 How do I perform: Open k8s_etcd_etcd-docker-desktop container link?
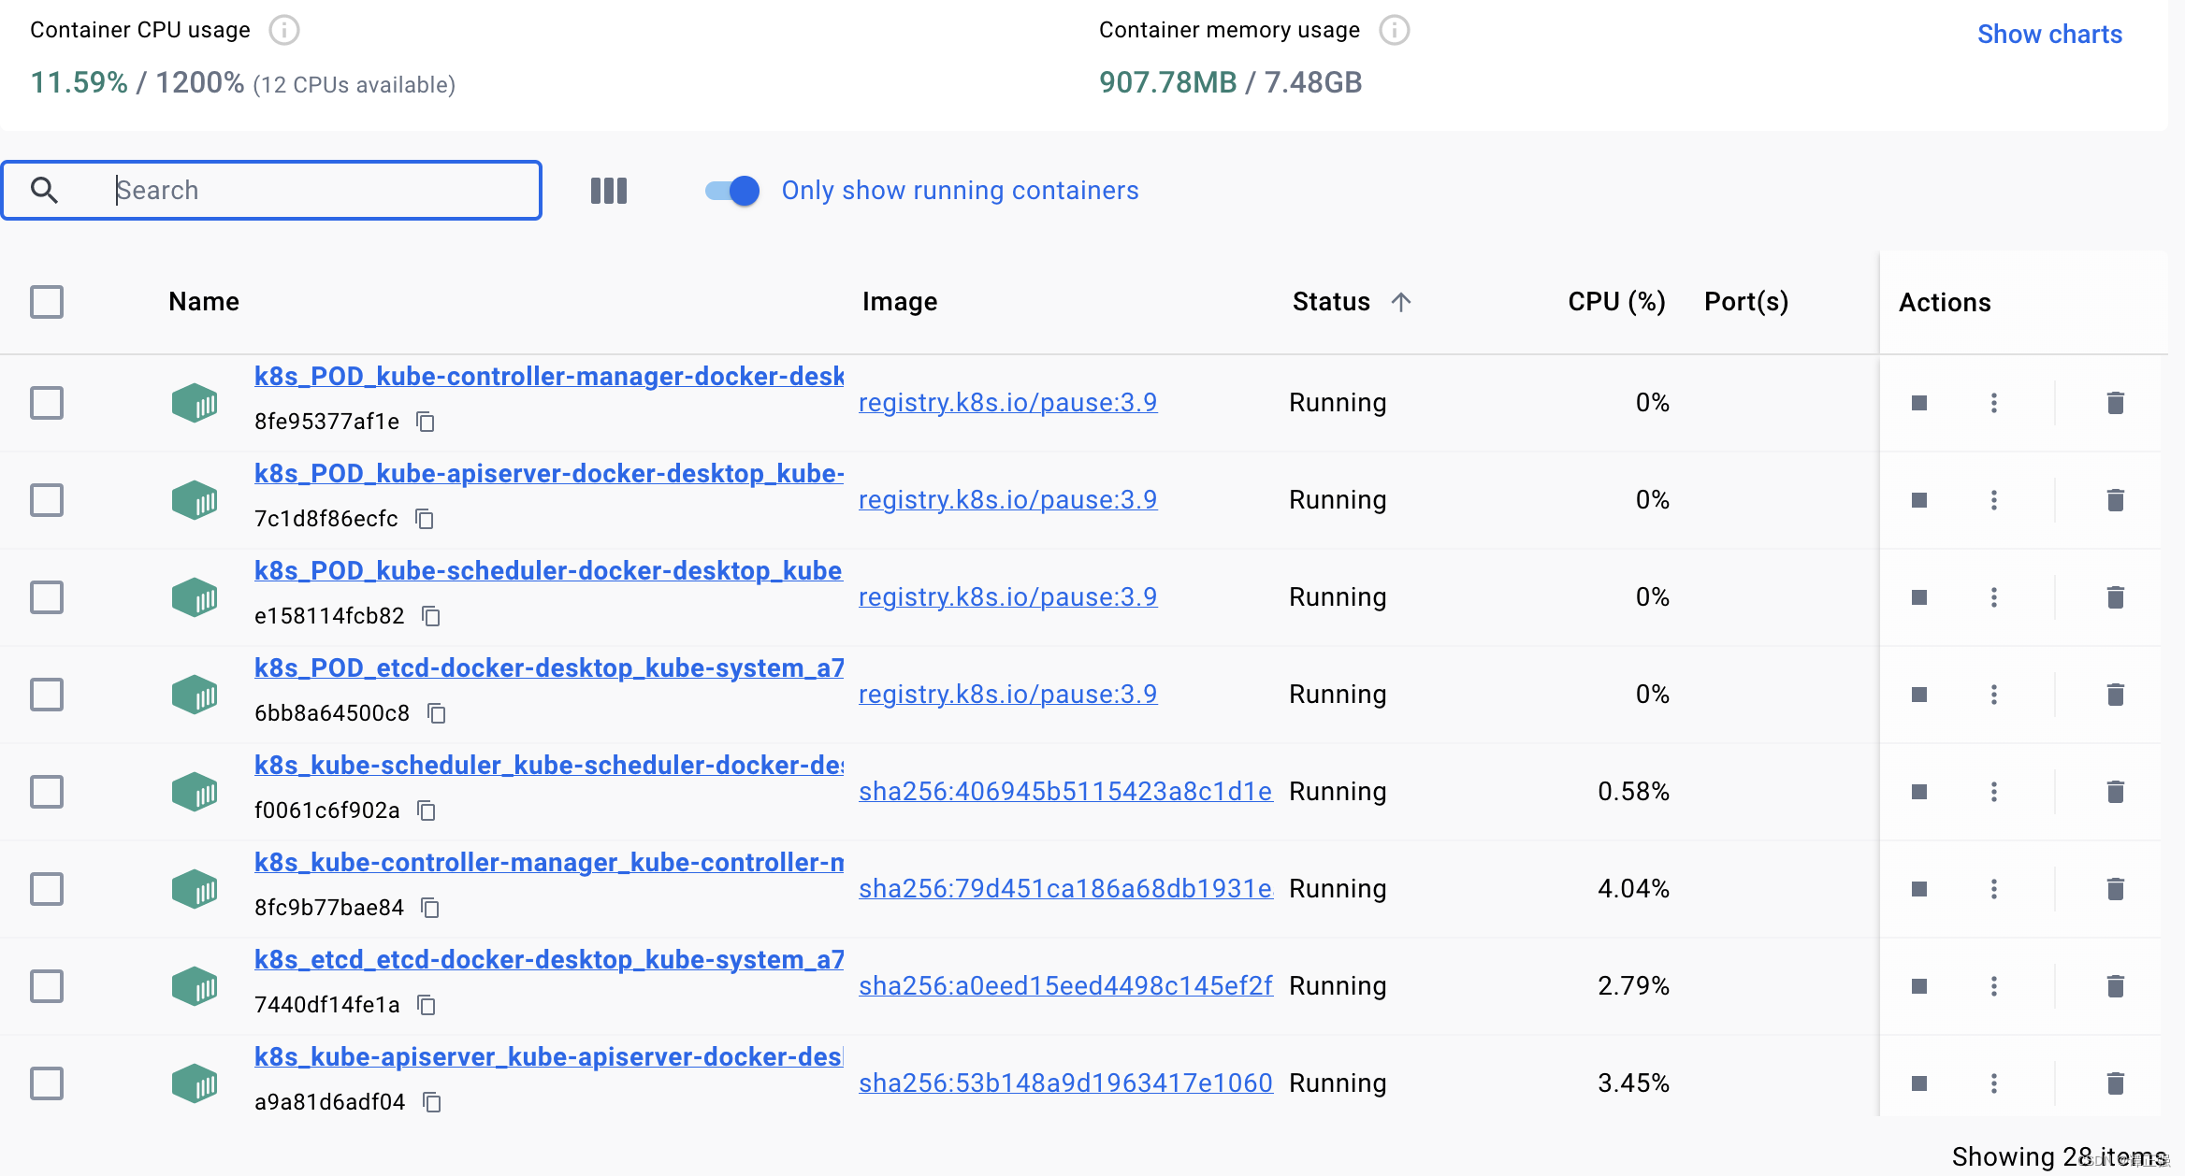(549, 960)
